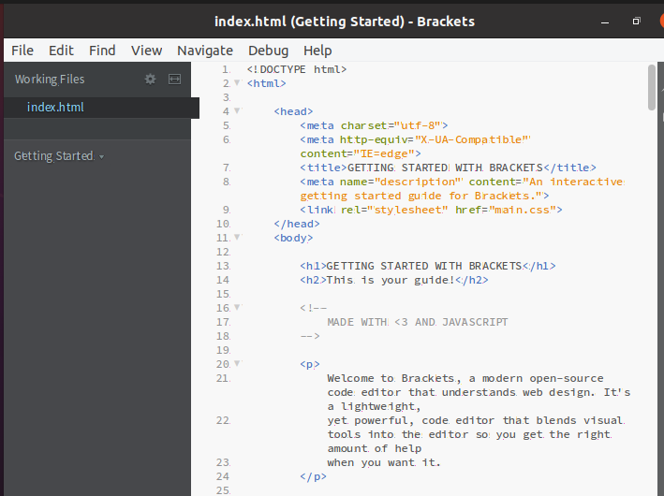Collapse the paragraph fold arrow at line 20
This screenshot has width=664, height=496.
coord(237,363)
